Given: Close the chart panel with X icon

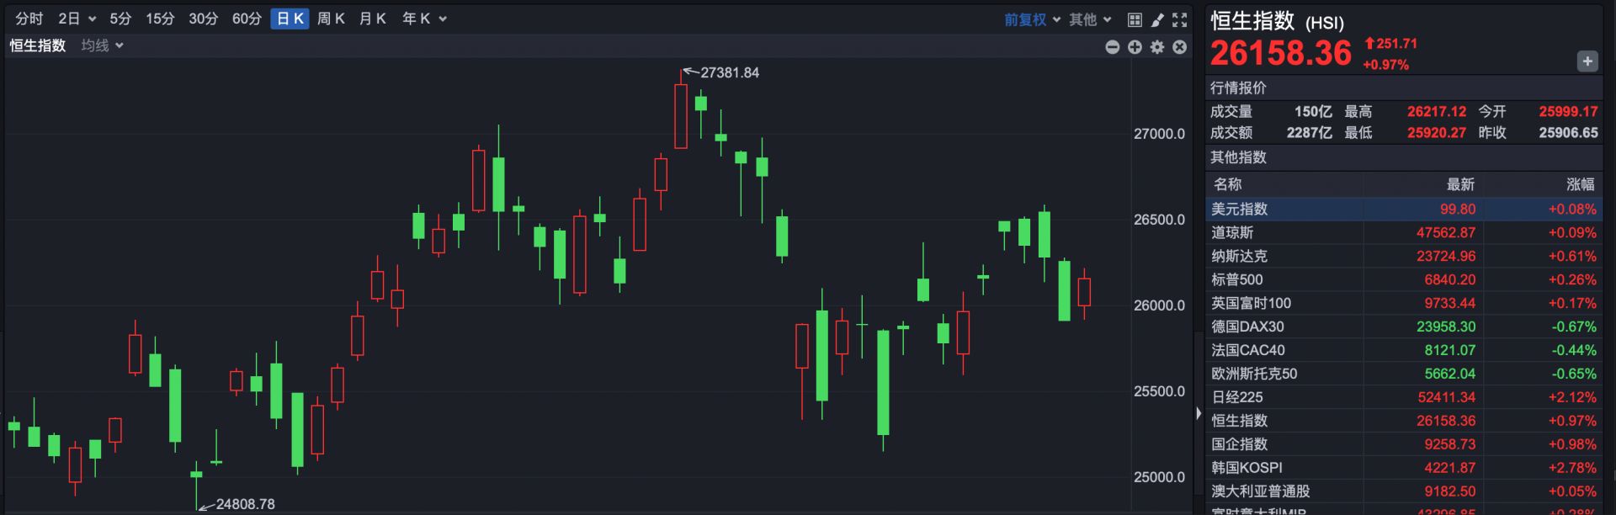Looking at the screenshot, I should (1180, 47).
